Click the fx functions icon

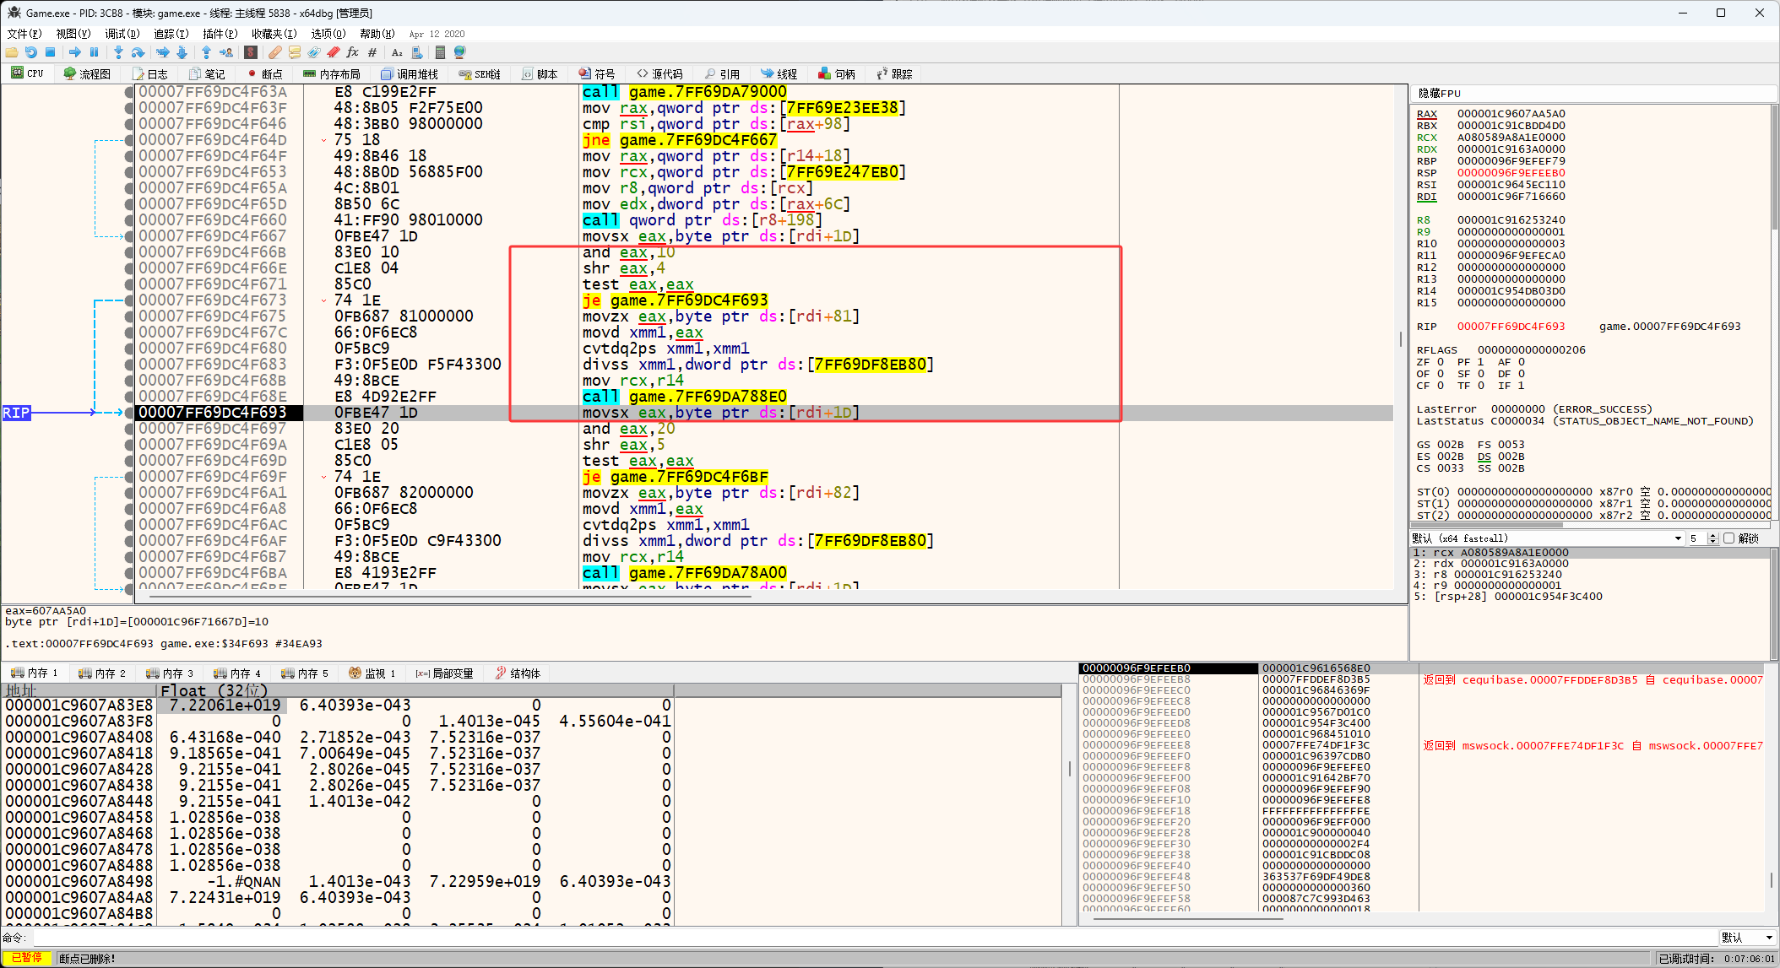click(x=352, y=52)
